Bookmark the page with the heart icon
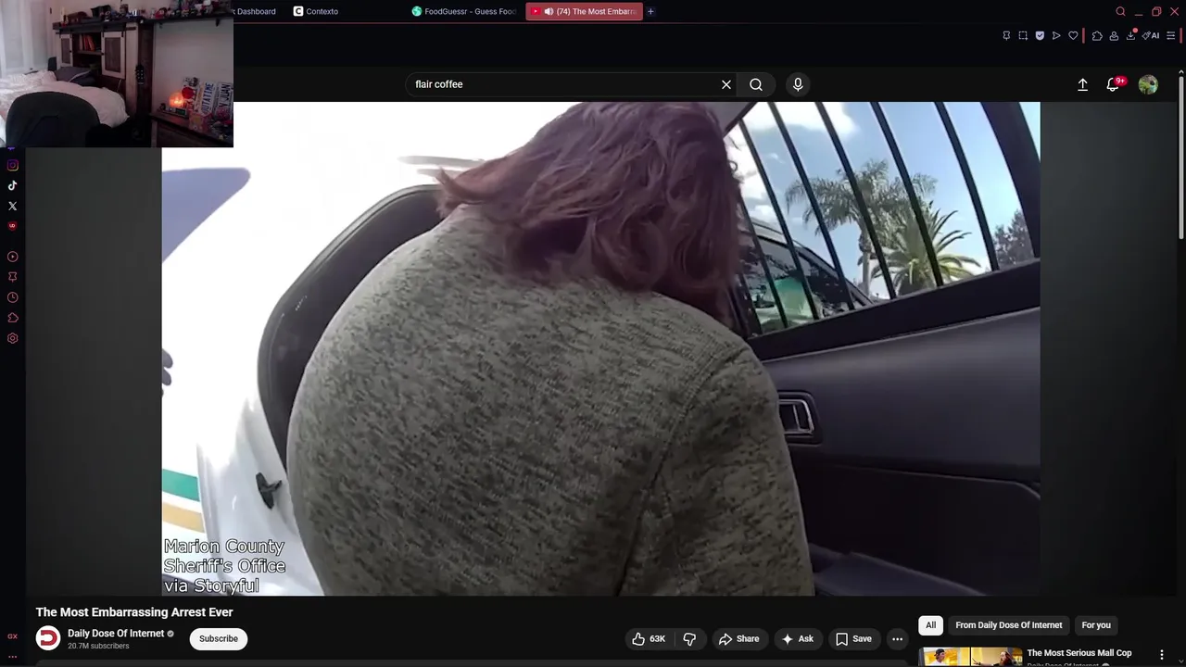Screen dimensions: 1186x667 [x=1073, y=36]
